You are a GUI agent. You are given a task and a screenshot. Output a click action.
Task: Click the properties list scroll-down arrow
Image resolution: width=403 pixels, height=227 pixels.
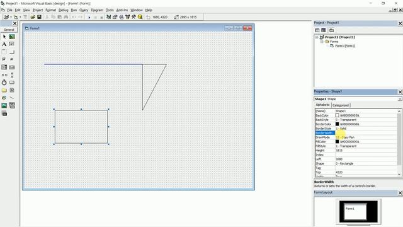(x=399, y=175)
